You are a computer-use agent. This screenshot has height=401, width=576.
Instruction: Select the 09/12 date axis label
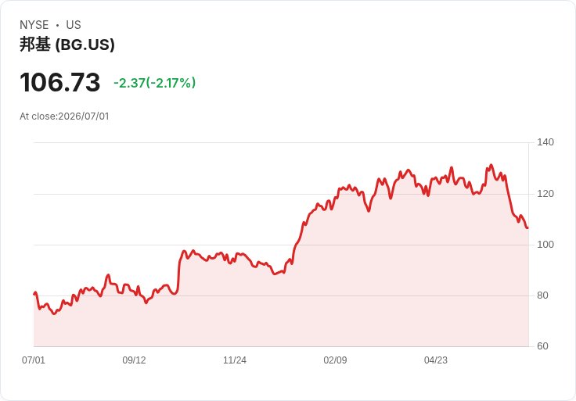134,360
